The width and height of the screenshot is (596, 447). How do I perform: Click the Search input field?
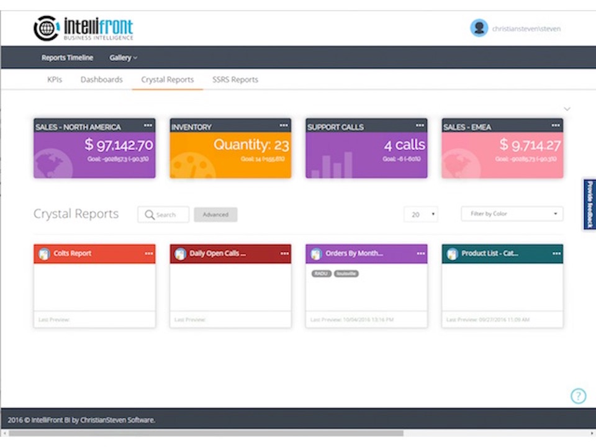163,215
